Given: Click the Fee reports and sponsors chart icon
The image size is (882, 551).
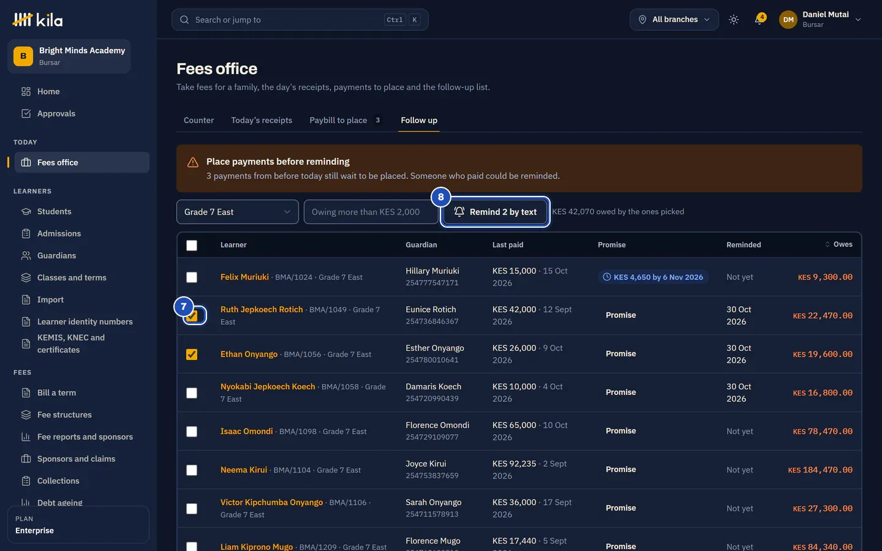Looking at the screenshot, I should pyautogui.click(x=26, y=437).
